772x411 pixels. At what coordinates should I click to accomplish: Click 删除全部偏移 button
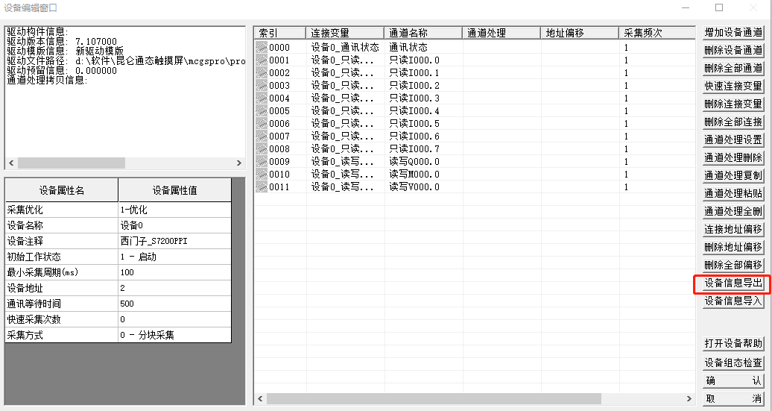coord(733,265)
